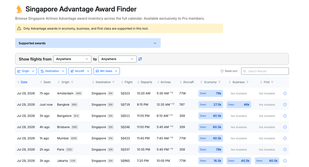Open the Origin filter dropdown button

[26, 71]
